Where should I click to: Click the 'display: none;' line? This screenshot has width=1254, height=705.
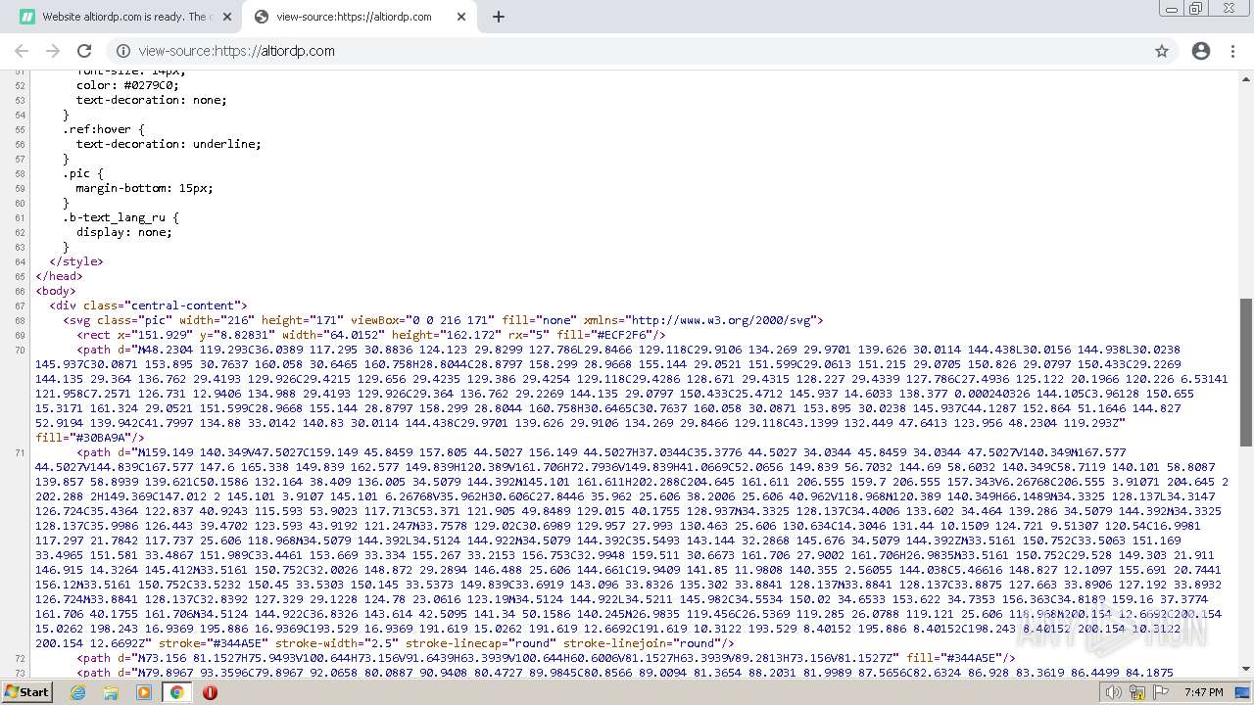[124, 232]
